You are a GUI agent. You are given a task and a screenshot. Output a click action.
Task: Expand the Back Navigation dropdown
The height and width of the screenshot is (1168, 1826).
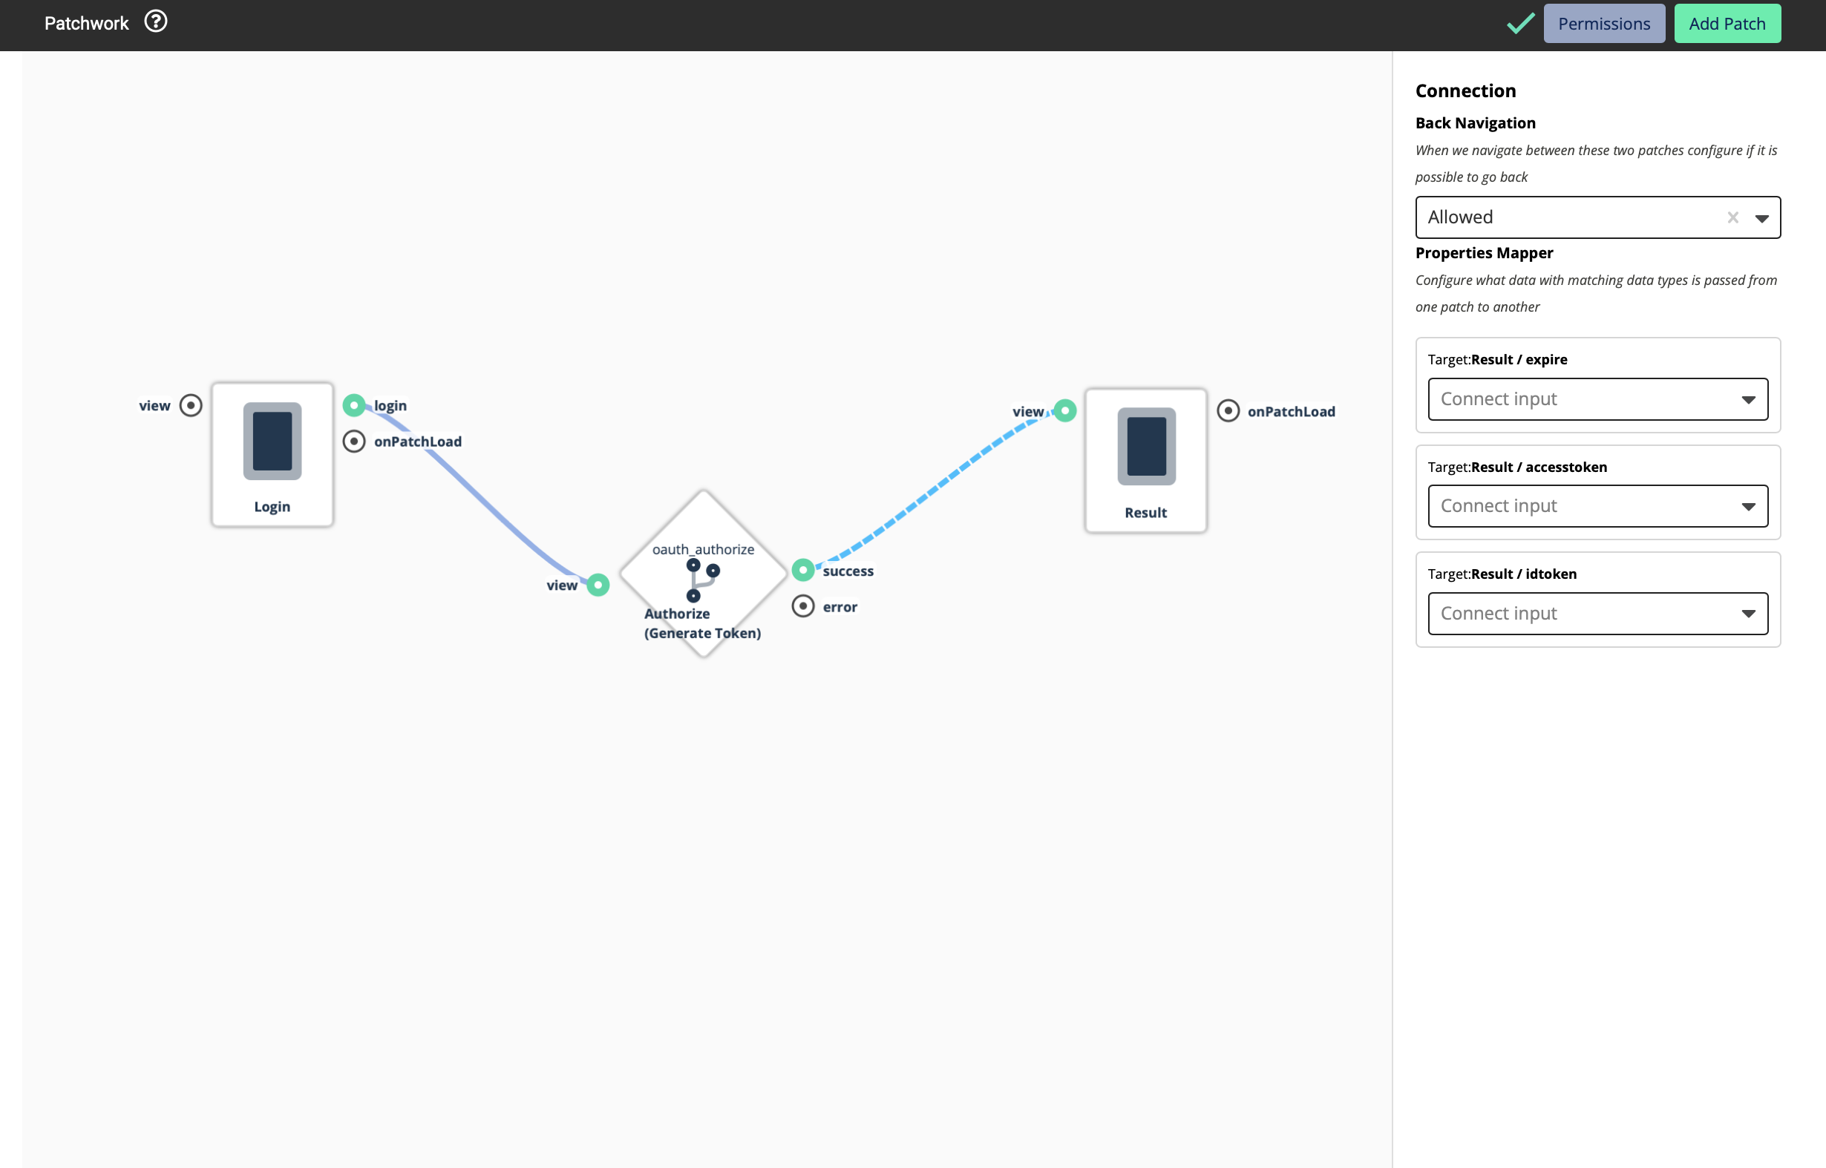tap(1759, 217)
